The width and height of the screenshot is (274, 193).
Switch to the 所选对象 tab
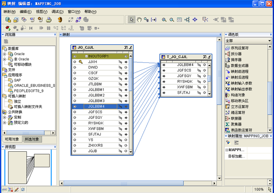coord(32,139)
